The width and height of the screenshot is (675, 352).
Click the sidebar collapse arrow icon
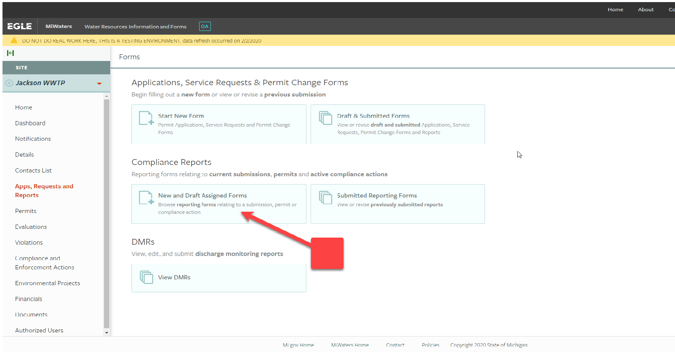[10, 53]
